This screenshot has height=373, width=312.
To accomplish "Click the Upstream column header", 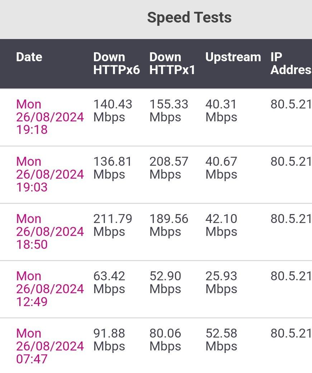I will [x=233, y=57].
